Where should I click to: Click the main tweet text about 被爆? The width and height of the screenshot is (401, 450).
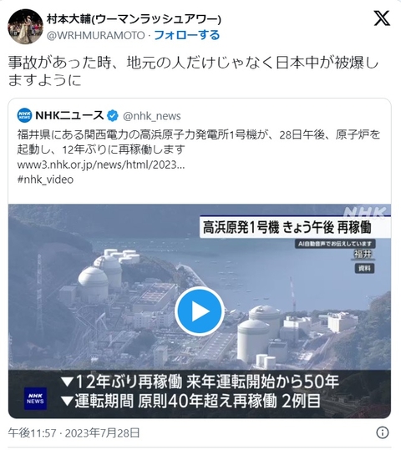[193, 72]
